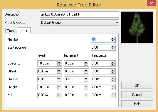
Task: Increase Offset Fixed value
Action: [59, 70]
